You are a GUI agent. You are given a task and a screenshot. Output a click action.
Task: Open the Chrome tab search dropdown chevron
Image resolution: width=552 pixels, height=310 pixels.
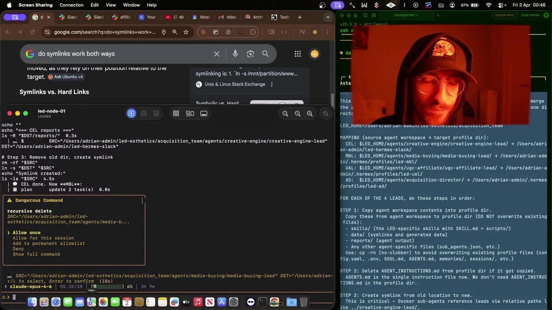coord(328,17)
